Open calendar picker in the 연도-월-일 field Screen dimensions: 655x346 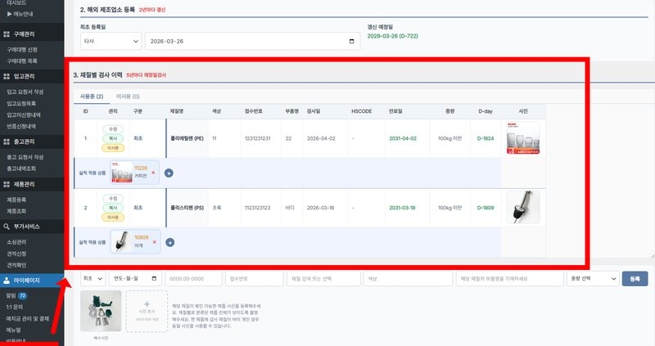[156, 279]
